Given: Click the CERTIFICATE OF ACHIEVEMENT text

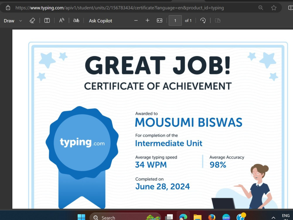Looking at the screenshot, I should 158,86.
